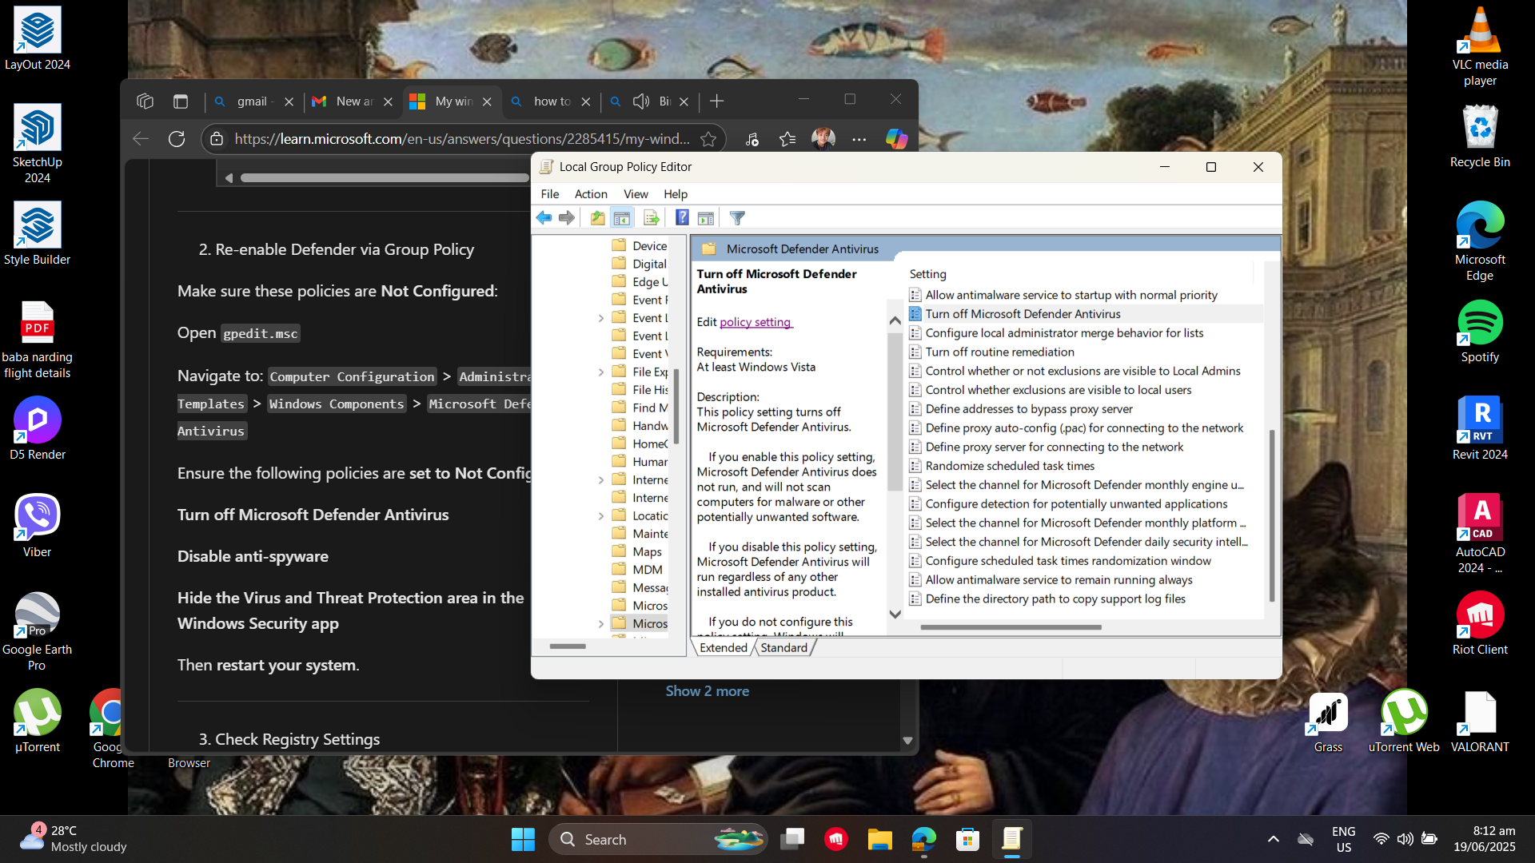
Task: Open D5 Render desktop shortcut
Action: [x=37, y=428]
